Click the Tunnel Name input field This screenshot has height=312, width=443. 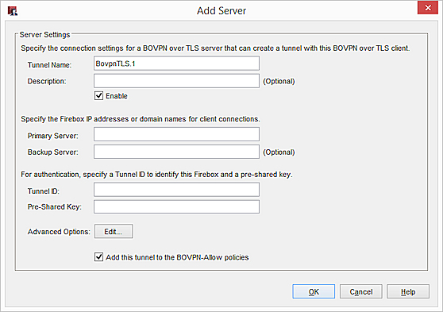pos(176,64)
